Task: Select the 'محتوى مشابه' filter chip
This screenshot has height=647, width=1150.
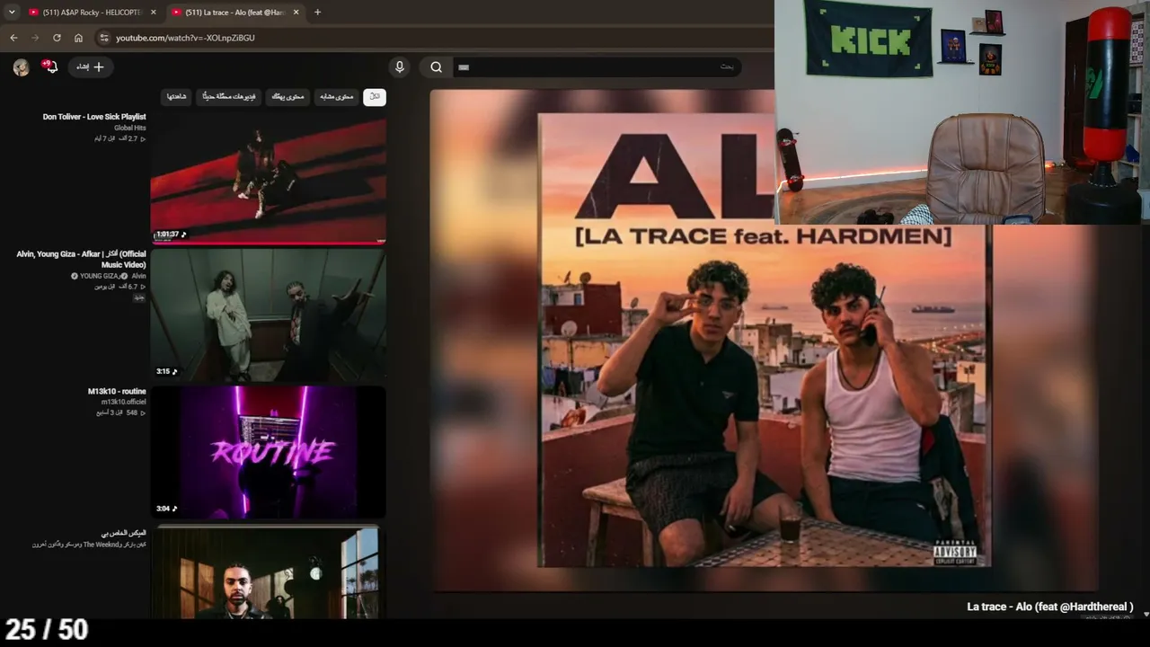Action: [x=336, y=96]
